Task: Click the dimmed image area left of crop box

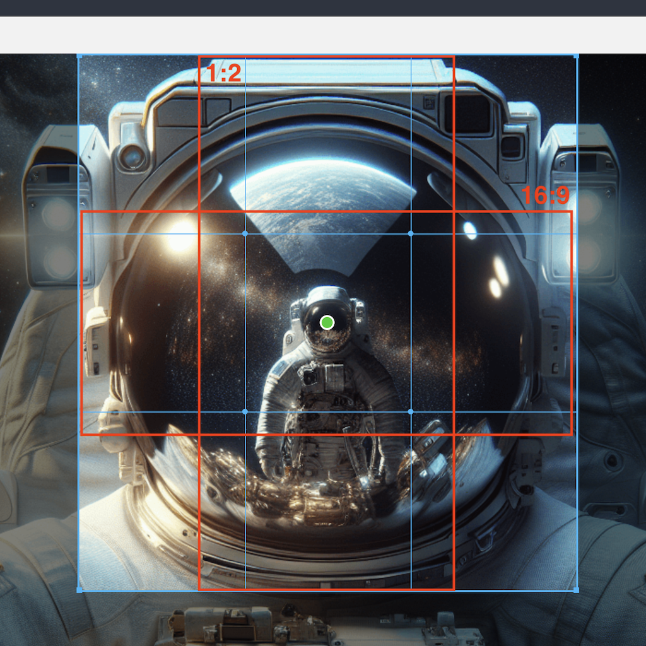Action: [x=38, y=379]
